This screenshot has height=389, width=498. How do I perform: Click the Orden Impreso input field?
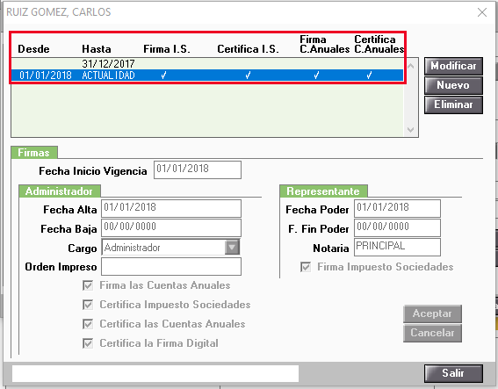[171, 267]
